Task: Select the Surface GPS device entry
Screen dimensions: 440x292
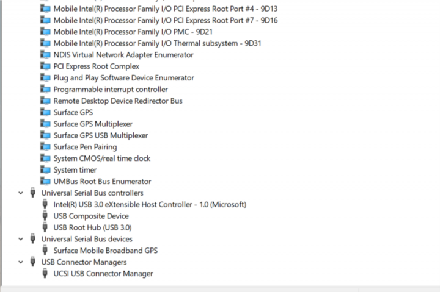Action: click(x=73, y=112)
